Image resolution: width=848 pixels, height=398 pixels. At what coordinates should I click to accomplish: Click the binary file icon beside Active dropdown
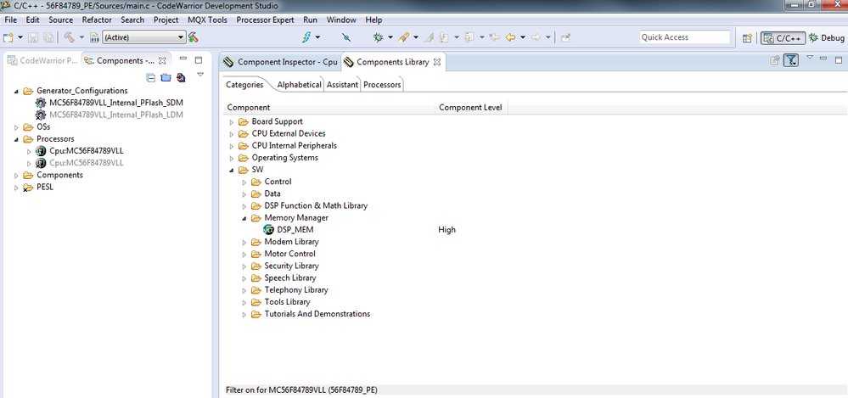tap(94, 37)
